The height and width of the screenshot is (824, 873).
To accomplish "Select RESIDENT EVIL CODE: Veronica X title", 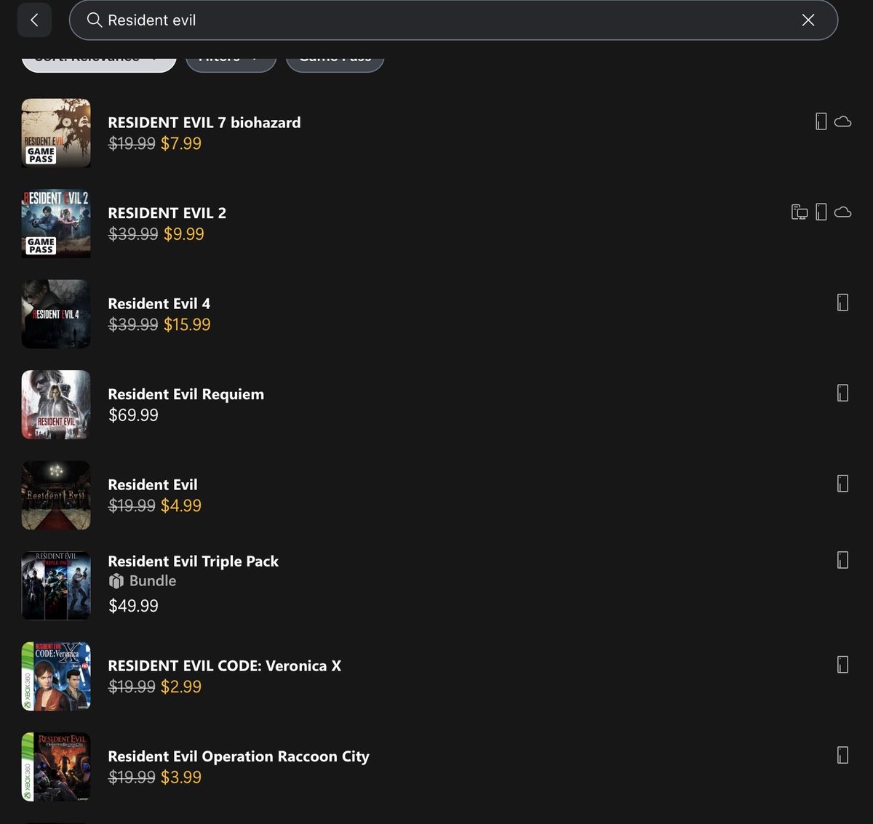I will (225, 666).
